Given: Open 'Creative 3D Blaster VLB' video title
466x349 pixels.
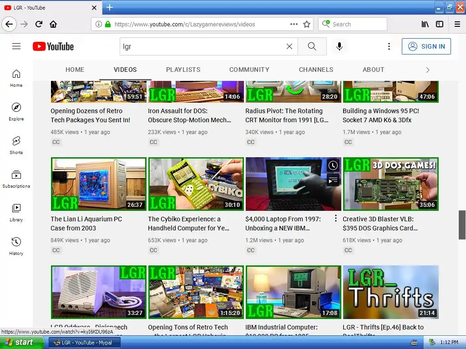Looking at the screenshot, I should [380, 224].
